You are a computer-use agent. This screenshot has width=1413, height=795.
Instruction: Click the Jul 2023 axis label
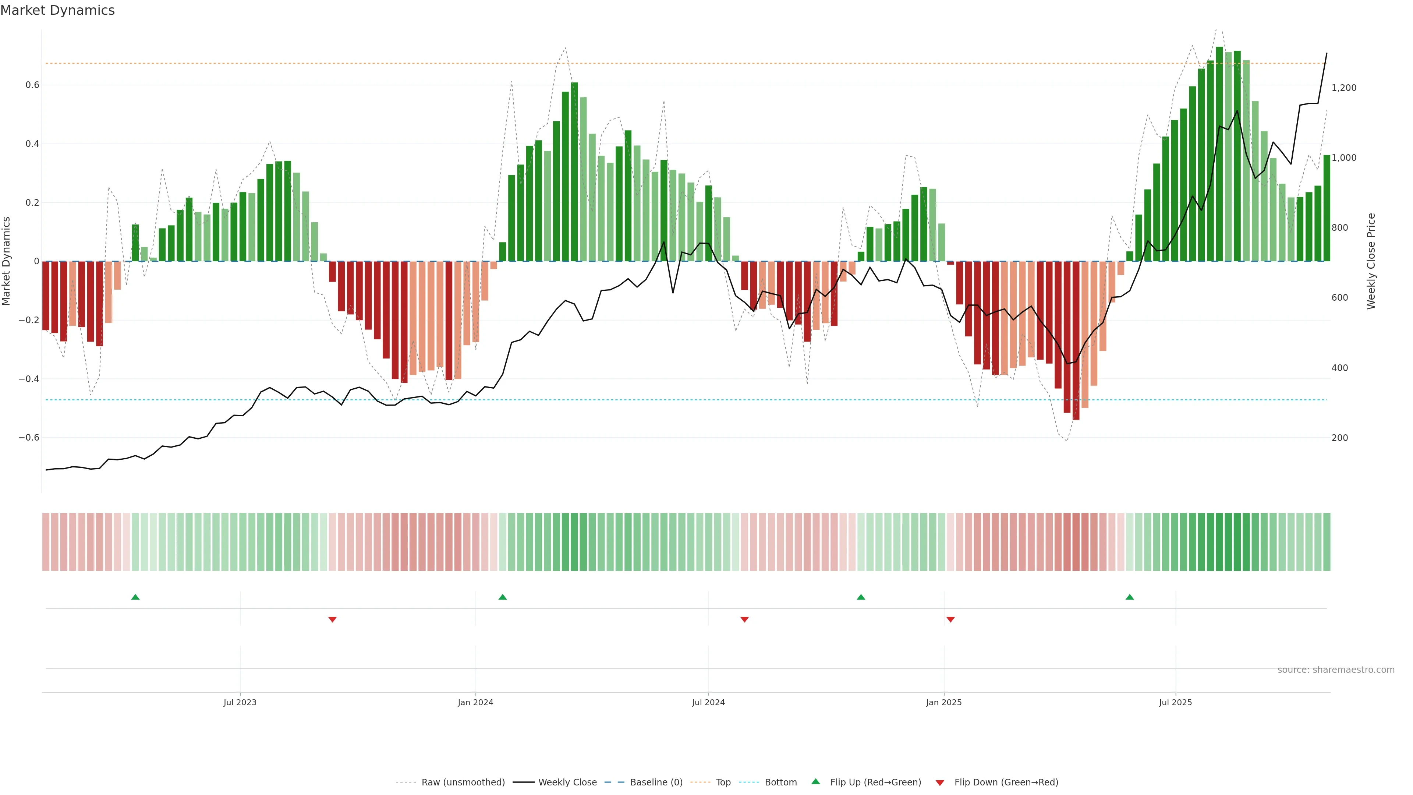[240, 702]
